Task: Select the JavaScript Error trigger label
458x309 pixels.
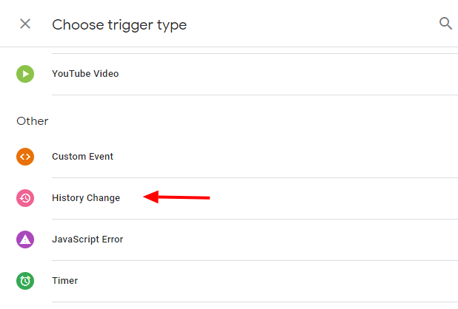Action: pos(87,240)
